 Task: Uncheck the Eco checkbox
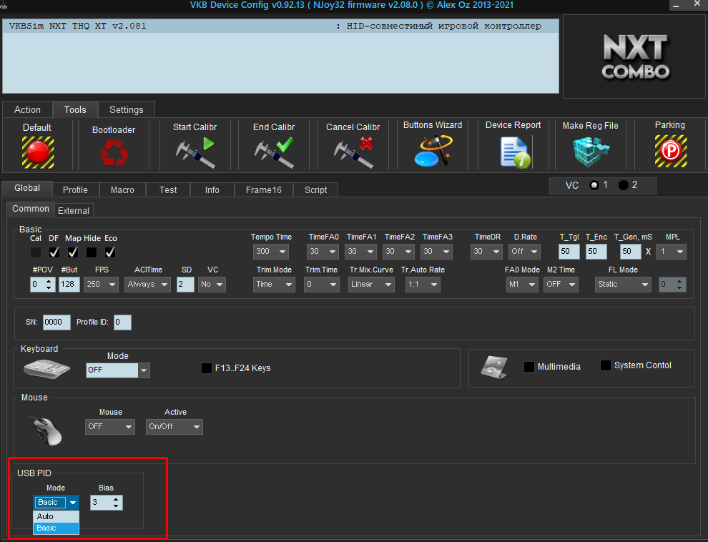tap(110, 252)
